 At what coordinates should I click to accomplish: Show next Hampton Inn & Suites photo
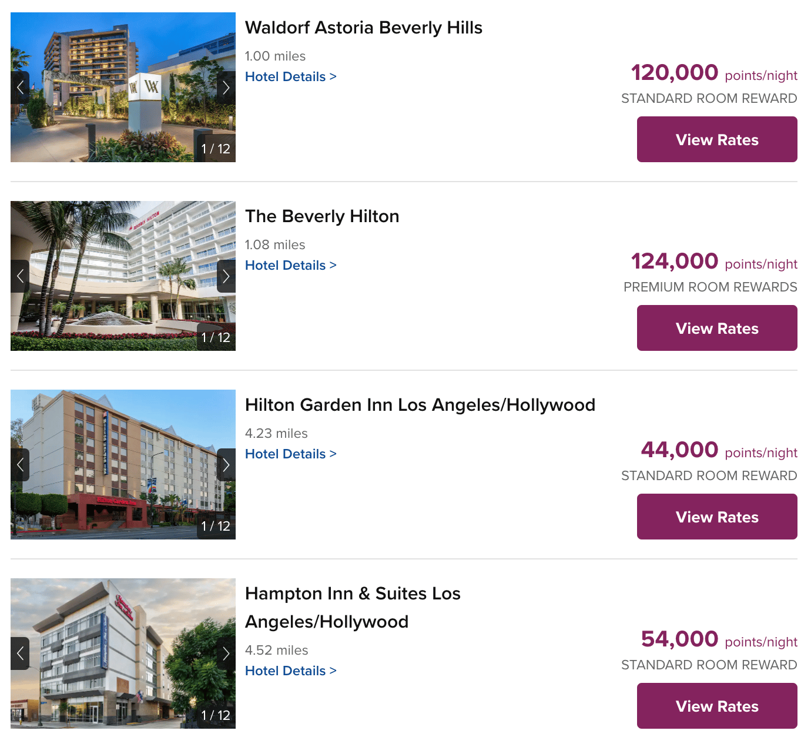[x=226, y=653]
